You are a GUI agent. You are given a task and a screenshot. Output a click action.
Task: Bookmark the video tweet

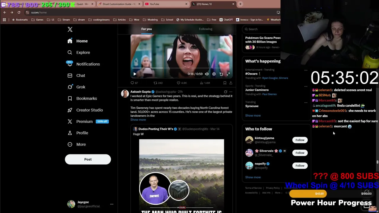pyautogui.click(x=225, y=83)
